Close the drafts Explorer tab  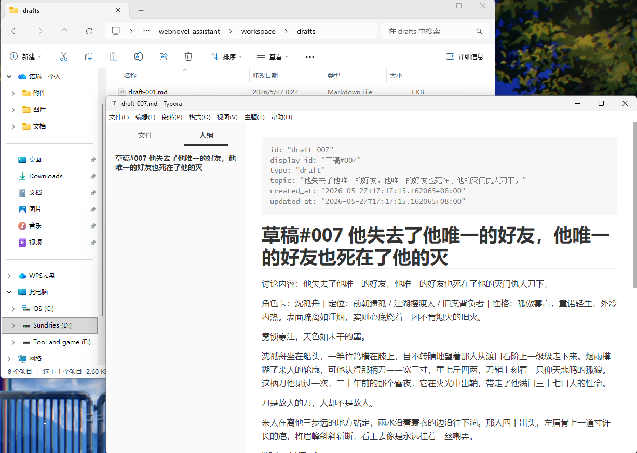[x=118, y=10]
